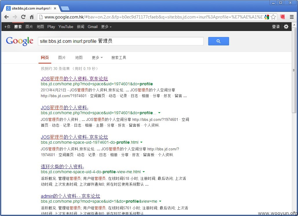
Task: Click the page scrollbar thumb
Action: point(294,70)
